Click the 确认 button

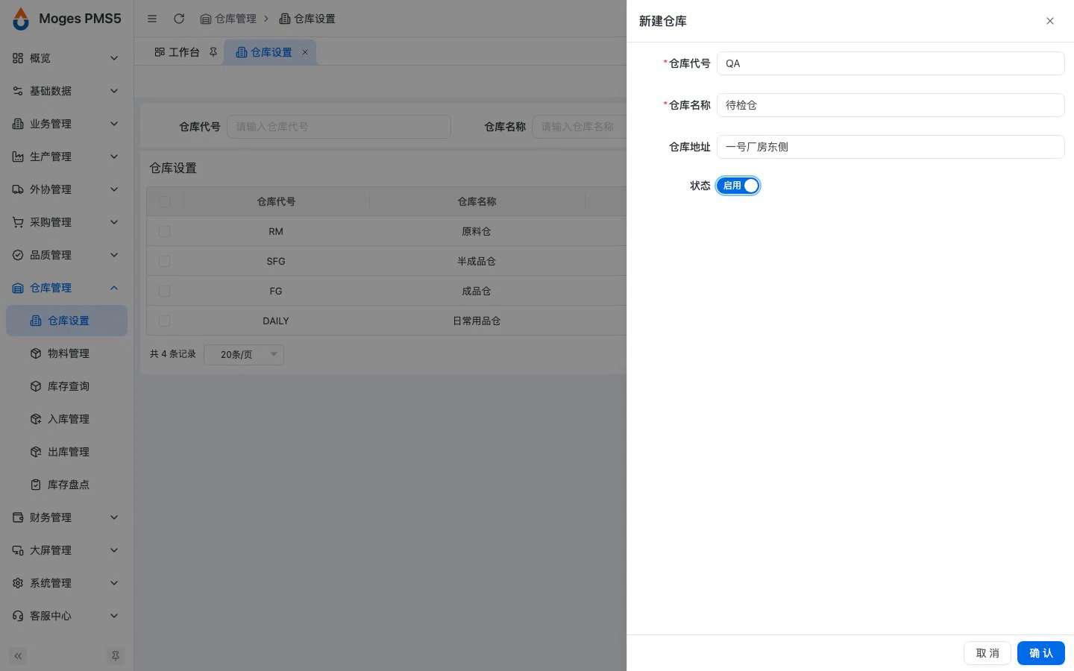coord(1041,653)
